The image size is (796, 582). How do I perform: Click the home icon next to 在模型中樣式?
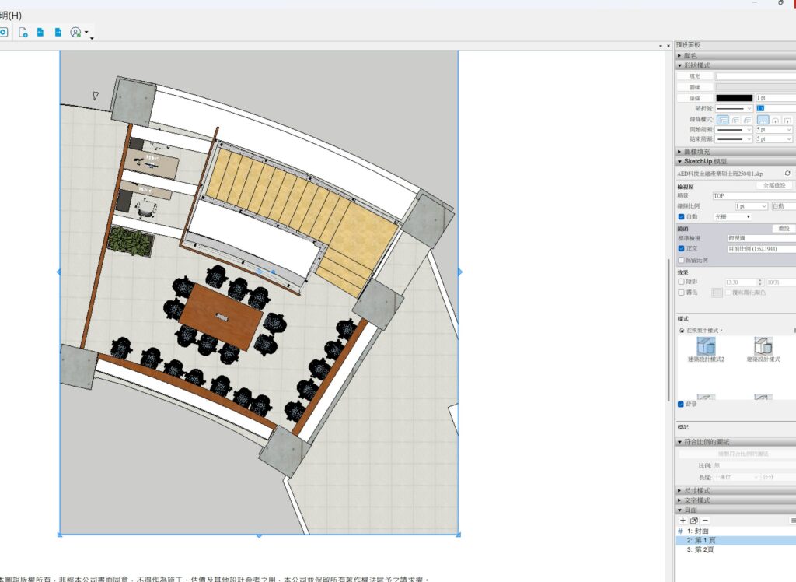coord(682,331)
